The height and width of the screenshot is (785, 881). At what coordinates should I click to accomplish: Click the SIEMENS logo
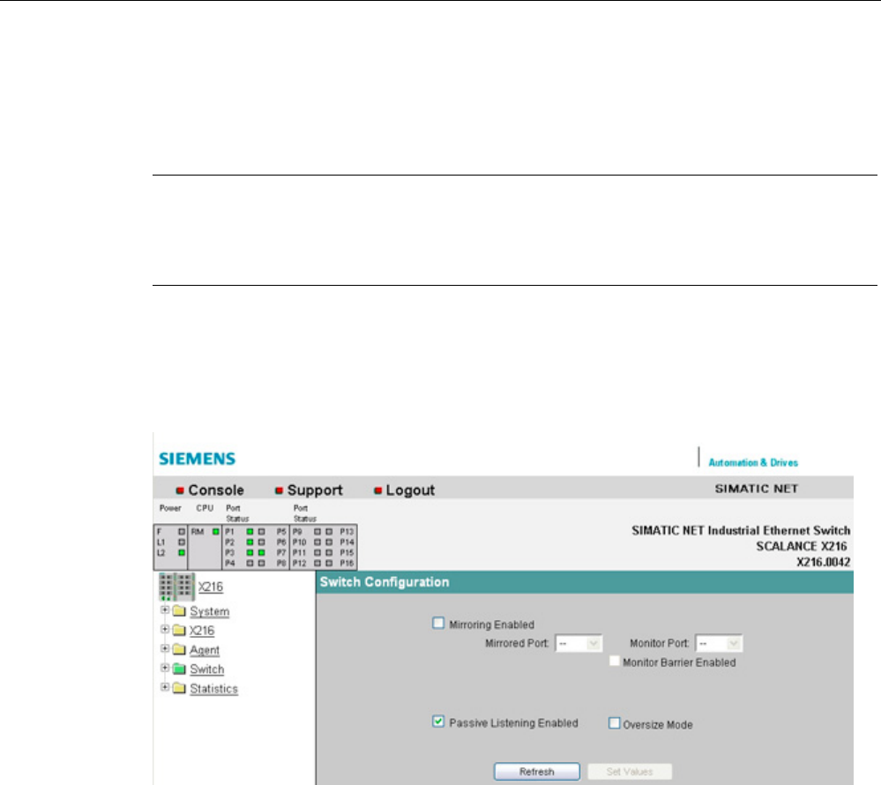[198, 459]
